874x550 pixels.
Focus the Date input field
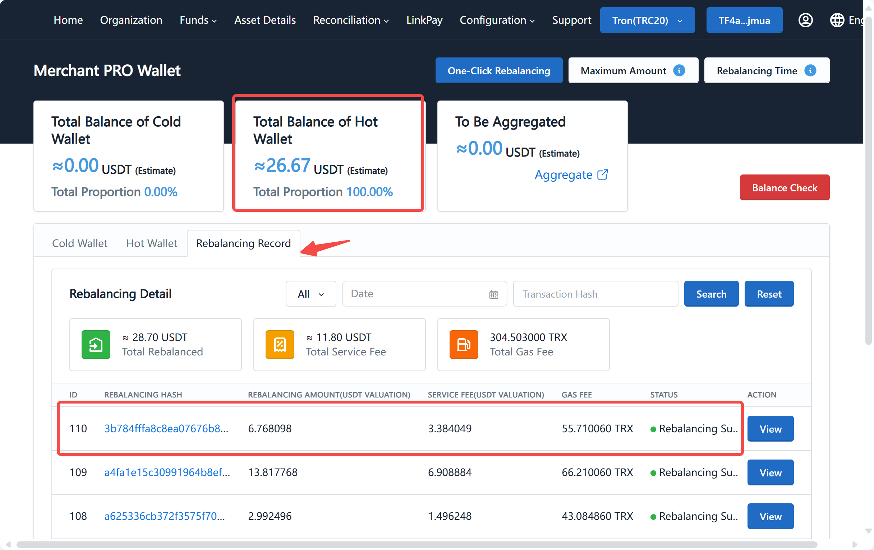pos(424,294)
